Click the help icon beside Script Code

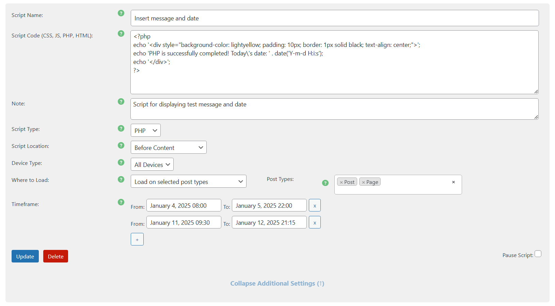(121, 34)
